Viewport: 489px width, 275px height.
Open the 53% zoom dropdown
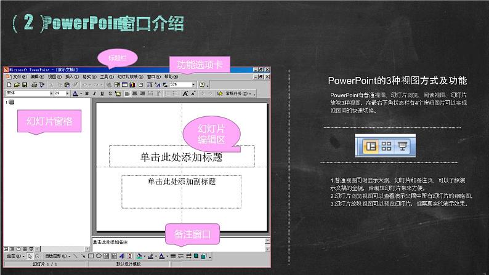pos(193,84)
